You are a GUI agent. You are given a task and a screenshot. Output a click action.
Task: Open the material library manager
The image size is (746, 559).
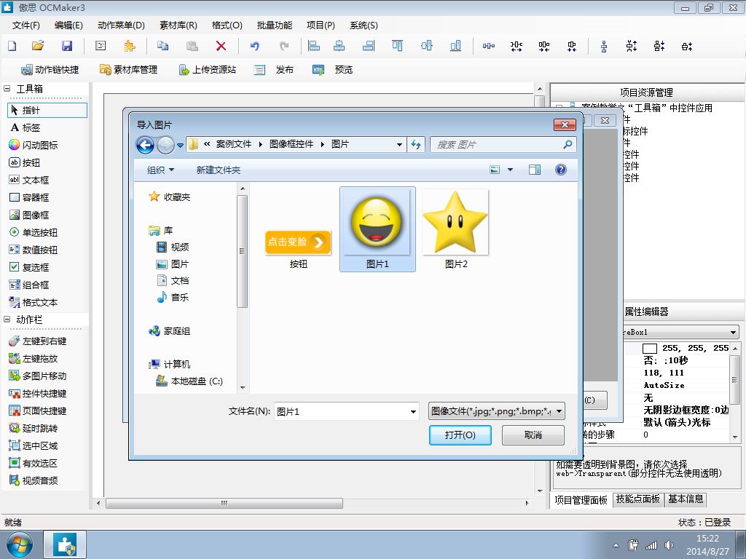point(128,70)
